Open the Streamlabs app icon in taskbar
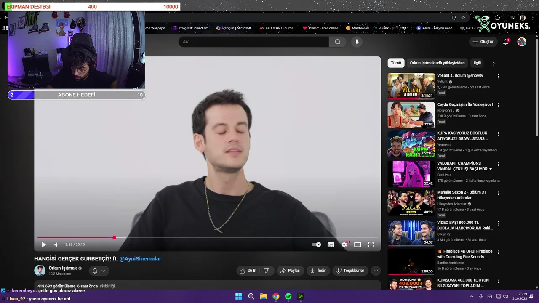Image resolution: width=539 pixels, height=303 pixels. coord(300,296)
